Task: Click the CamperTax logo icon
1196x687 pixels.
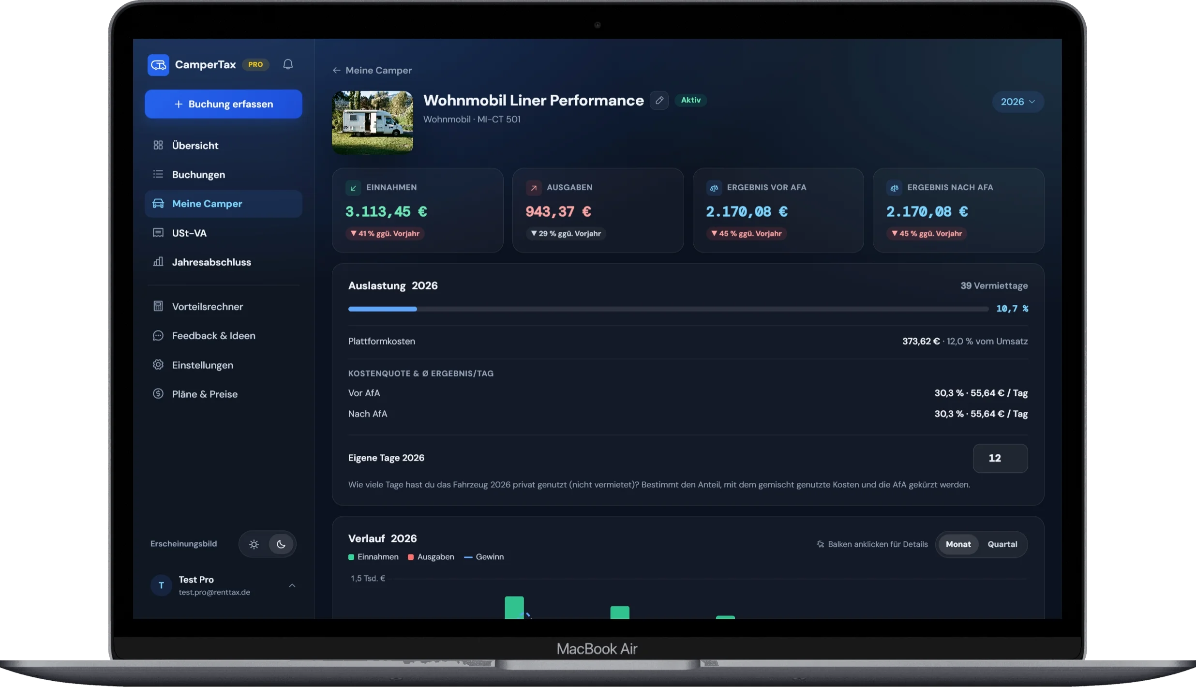Action: point(158,65)
